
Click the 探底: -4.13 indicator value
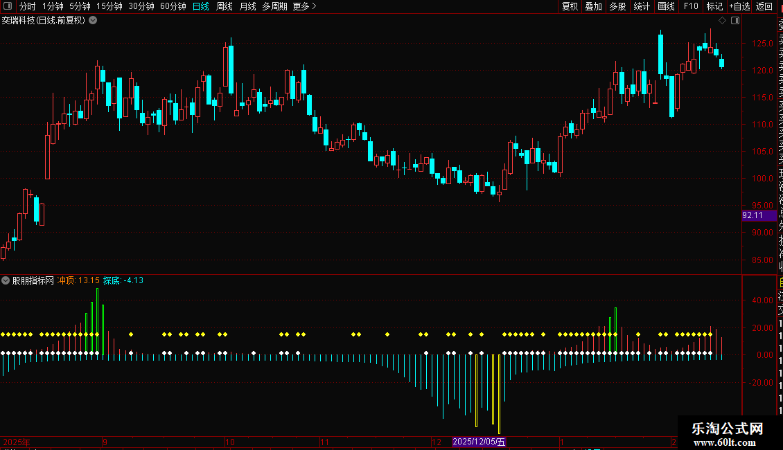tap(123, 280)
